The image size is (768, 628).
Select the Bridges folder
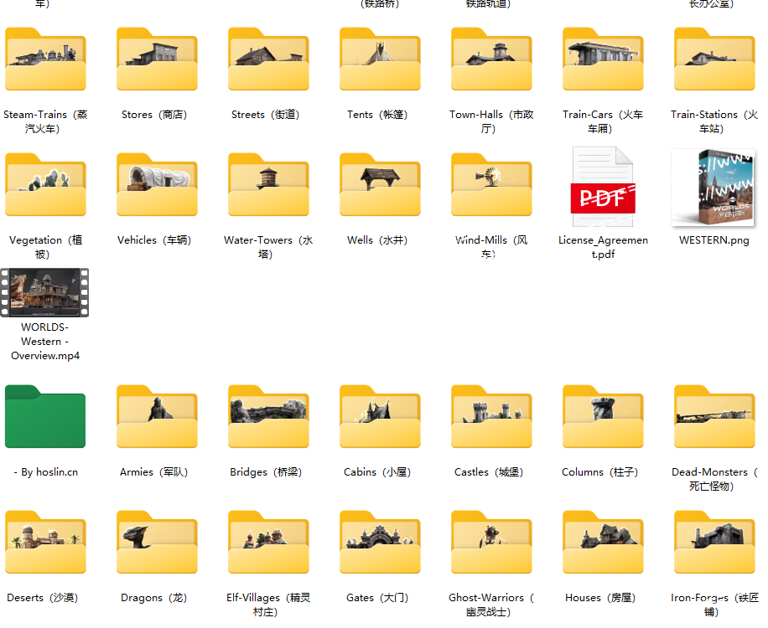[268, 418]
